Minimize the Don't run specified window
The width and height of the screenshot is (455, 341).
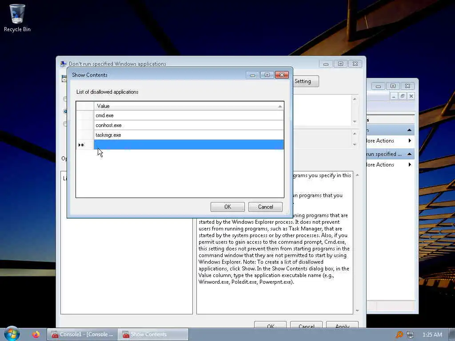[326, 64]
